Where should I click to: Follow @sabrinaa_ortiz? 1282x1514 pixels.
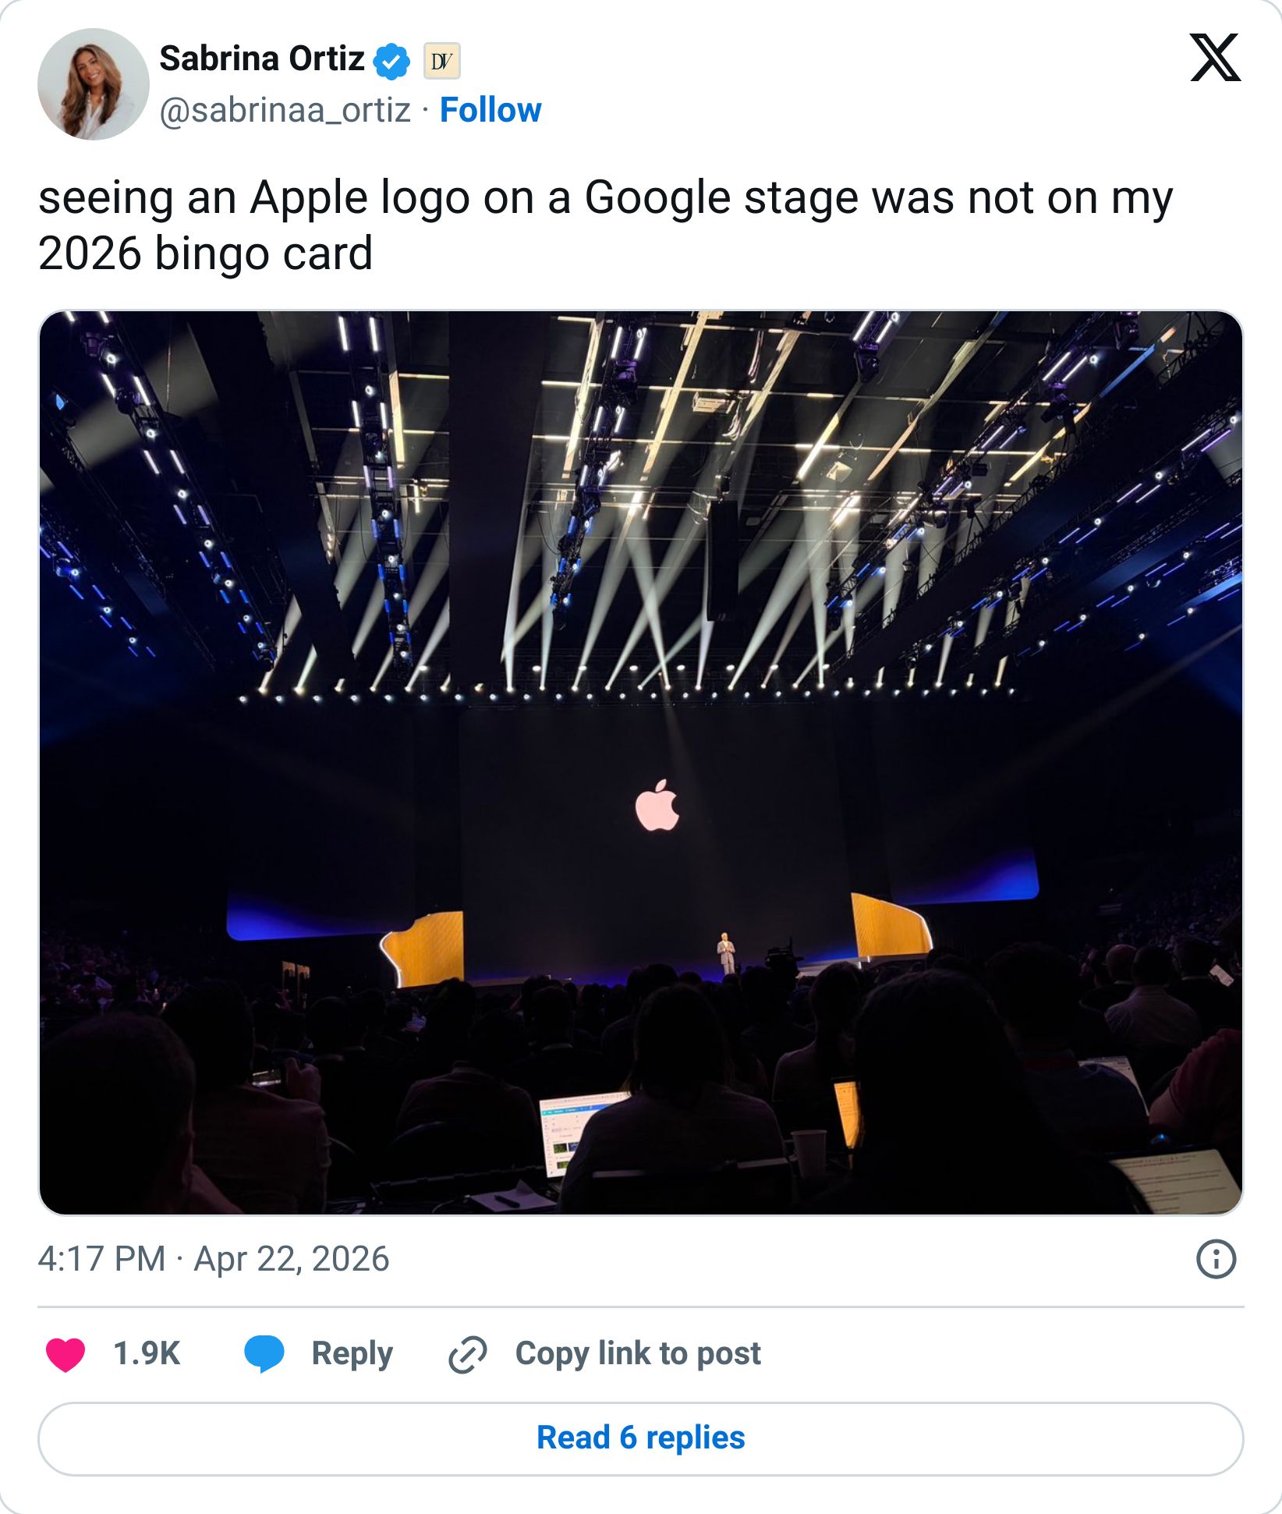[487, 110]
